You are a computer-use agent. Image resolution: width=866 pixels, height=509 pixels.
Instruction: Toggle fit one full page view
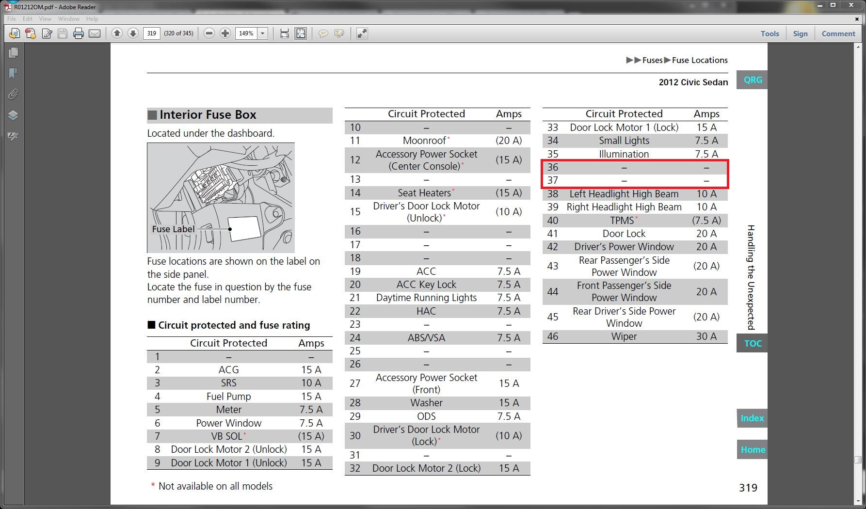[301, 33]
